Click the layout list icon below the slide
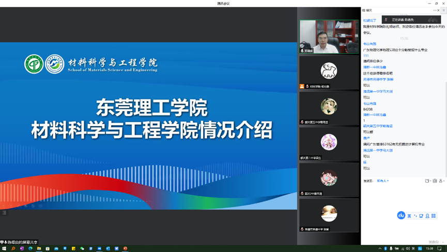This screenshot has height=252, width=447. point(4,213)
